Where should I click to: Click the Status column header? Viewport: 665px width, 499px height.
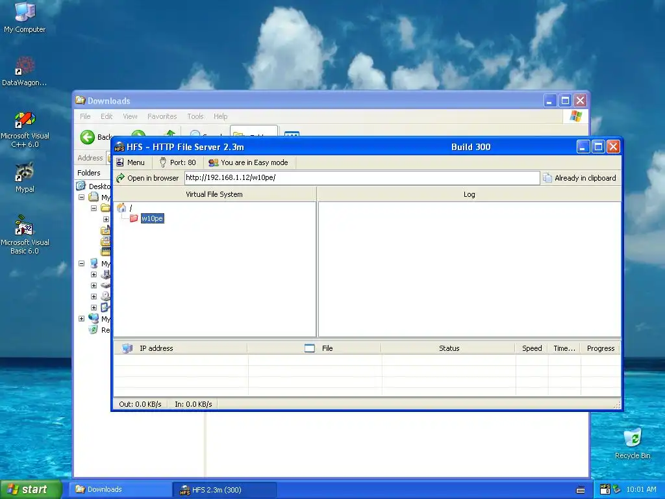[x=449, y=348]
